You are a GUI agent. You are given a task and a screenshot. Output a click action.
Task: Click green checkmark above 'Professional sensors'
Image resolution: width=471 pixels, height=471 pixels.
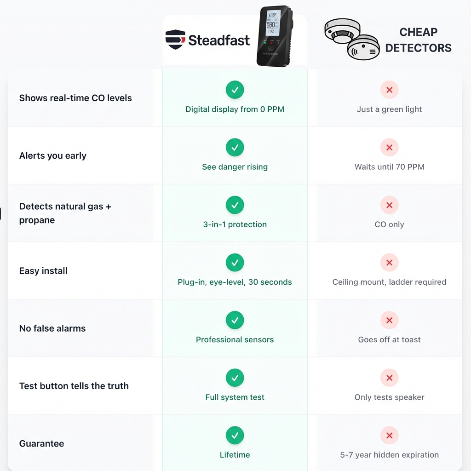click(235, 320)
